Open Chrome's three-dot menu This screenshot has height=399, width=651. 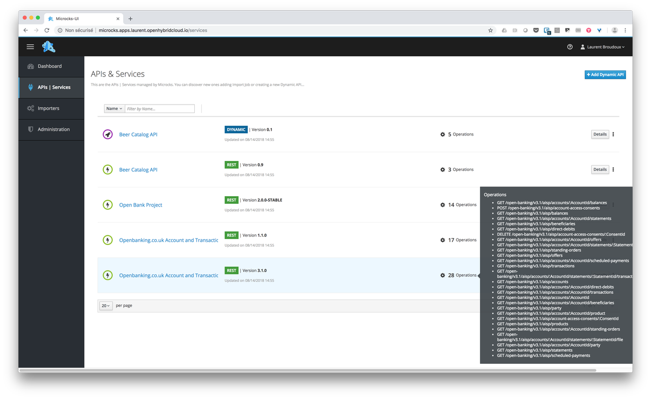point(626,30)
